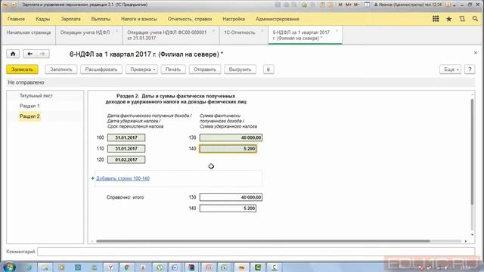This screenshot has width=484, height=272.
Task: Open the Налоги и взносы section
Action: (139, 19)
